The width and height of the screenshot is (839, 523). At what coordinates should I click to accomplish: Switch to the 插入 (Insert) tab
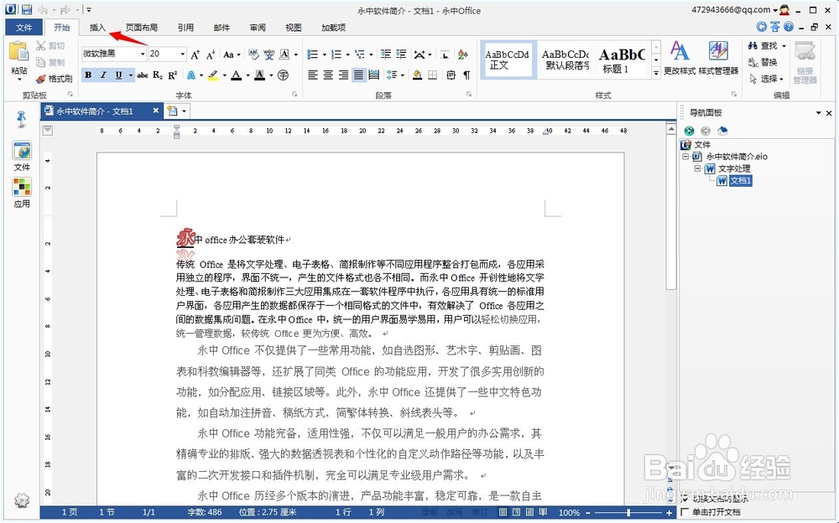[x=97, y=28]
